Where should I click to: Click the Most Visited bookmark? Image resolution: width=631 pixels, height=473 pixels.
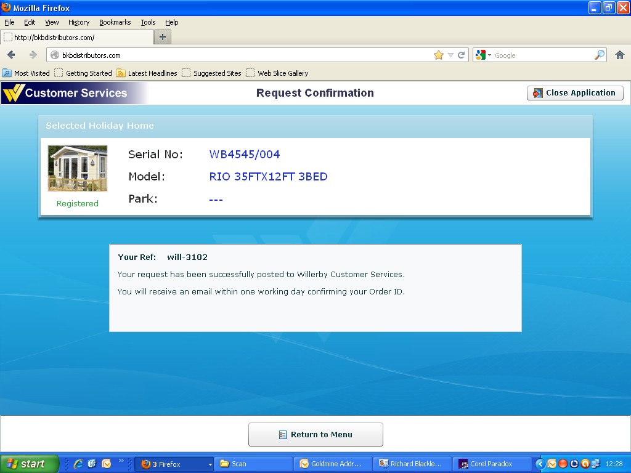[26, 73]
